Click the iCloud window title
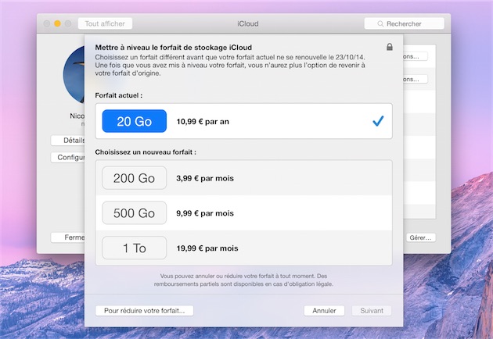 (248, 24)
